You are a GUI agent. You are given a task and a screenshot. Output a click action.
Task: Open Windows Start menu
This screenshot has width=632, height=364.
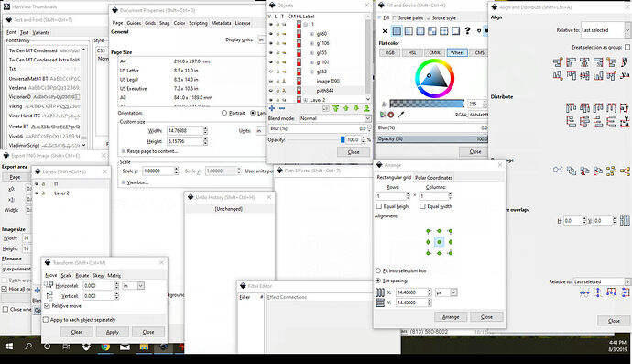[x=9, y=347]
